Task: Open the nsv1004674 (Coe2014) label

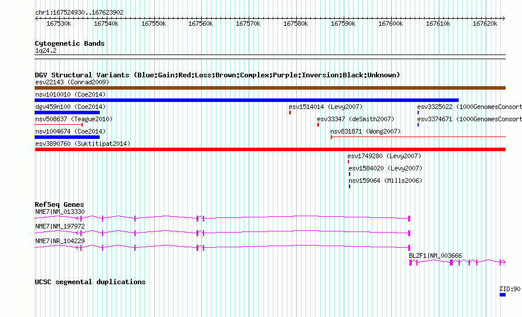Action: 70,131
